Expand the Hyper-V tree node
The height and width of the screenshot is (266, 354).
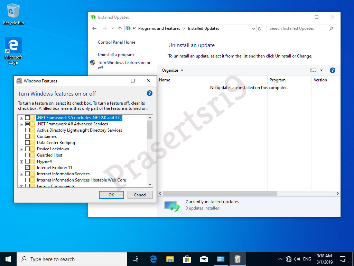21,162
